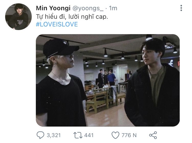This screenshot has width=192, height=143.
Task: Click the 1m timestamp
Action: [x=113, y=8]
